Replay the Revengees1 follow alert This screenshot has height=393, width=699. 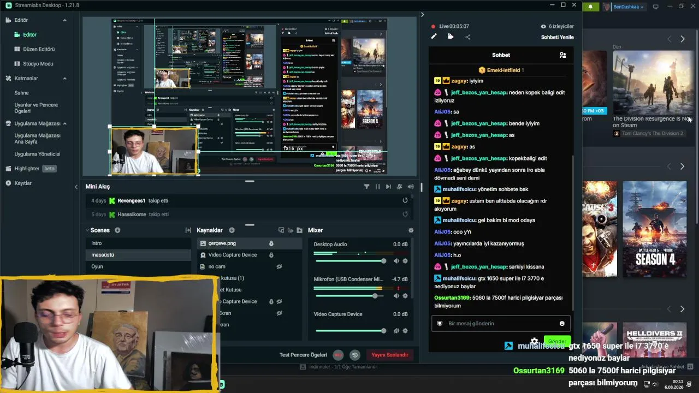405,200
